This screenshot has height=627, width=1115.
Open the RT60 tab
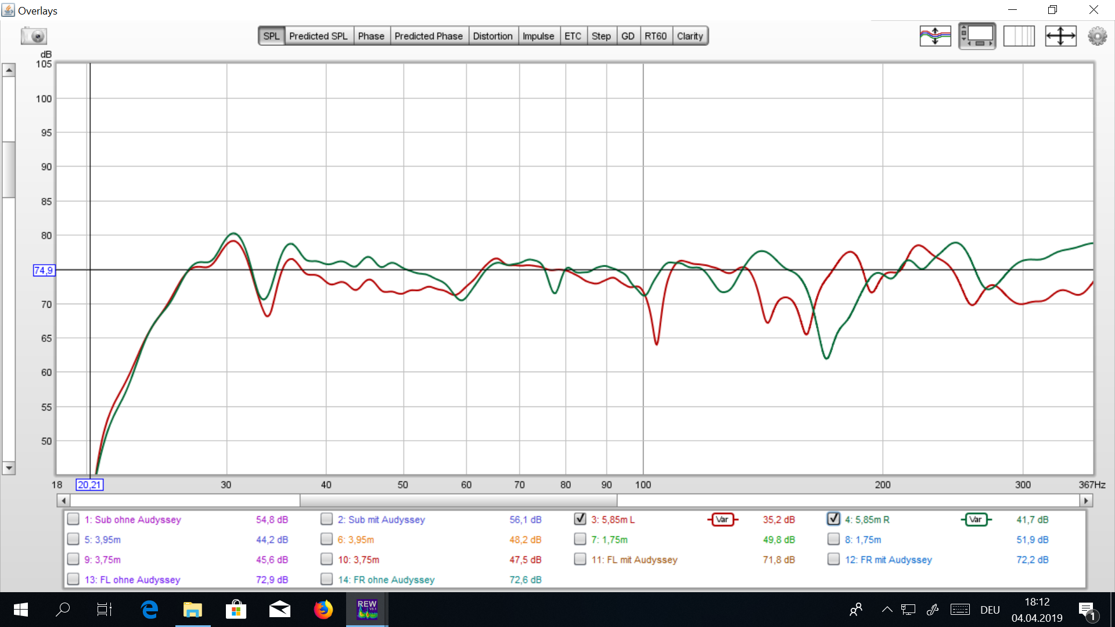tap(656, 36)
